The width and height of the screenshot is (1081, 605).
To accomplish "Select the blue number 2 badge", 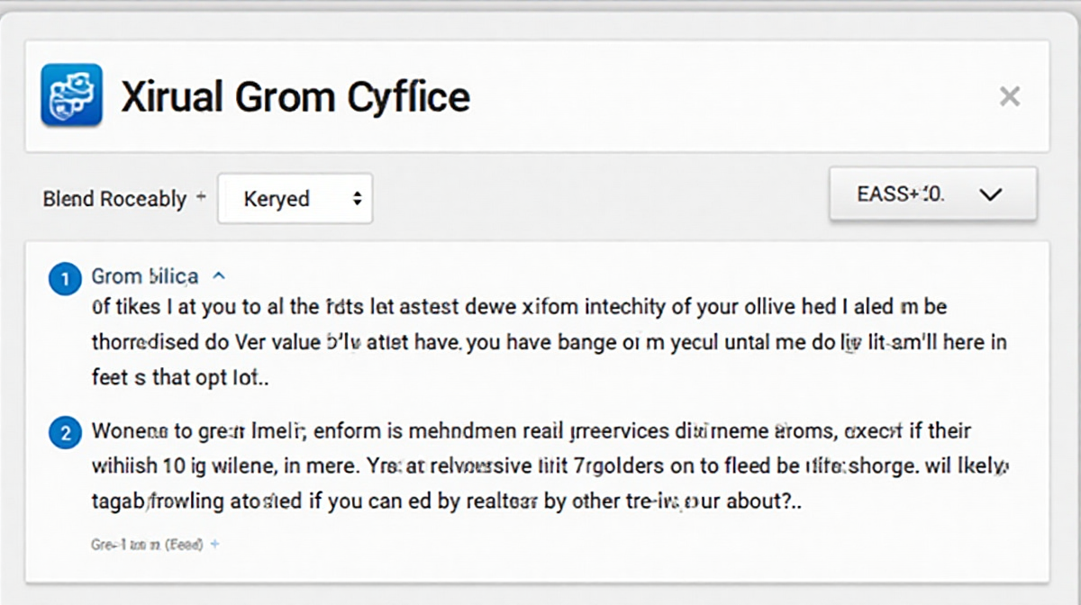I will click(x=64, y=433).
